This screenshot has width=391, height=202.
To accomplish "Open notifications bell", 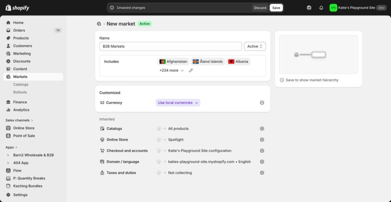I will coord(321,8).
